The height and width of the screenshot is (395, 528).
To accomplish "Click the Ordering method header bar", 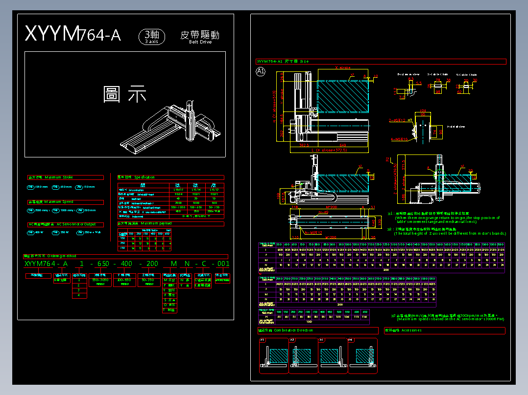I will point(125,256).
